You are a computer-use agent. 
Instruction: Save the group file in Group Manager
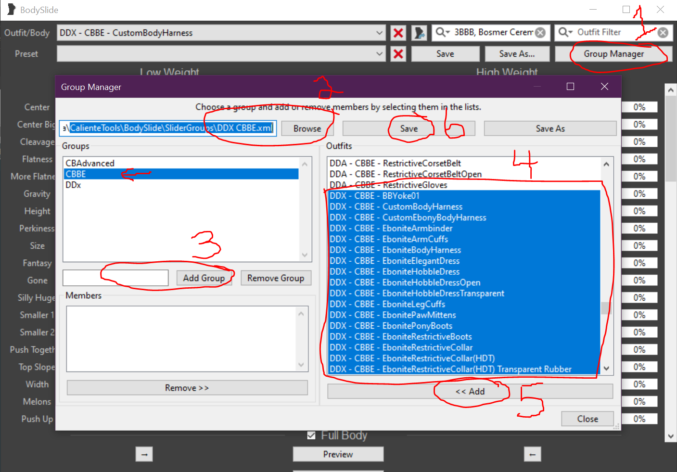click(409, 128)
